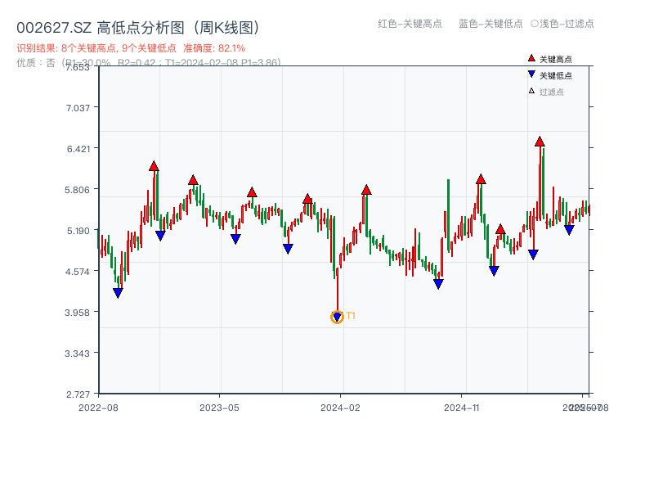Click the 6.421 y-axis label

pyautogui.click(x=78, y=149)
